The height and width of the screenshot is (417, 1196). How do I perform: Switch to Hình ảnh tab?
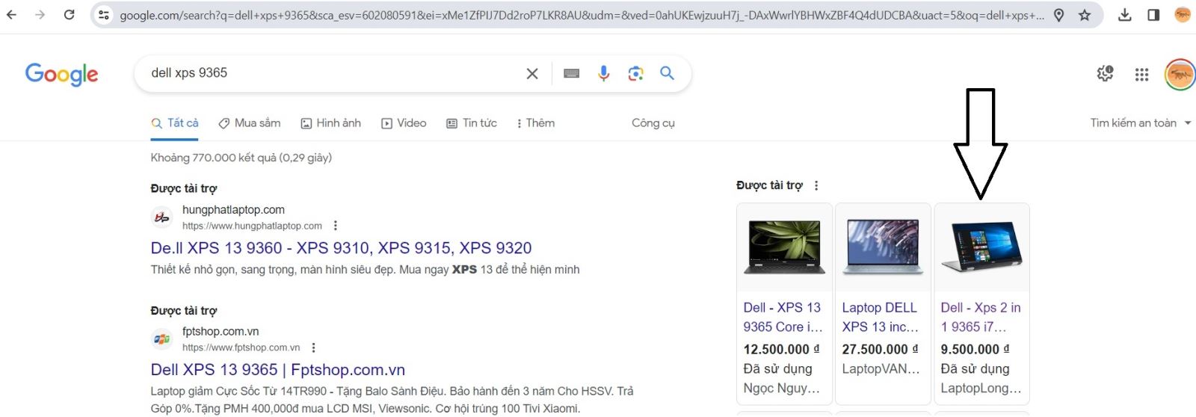[331, 123]
